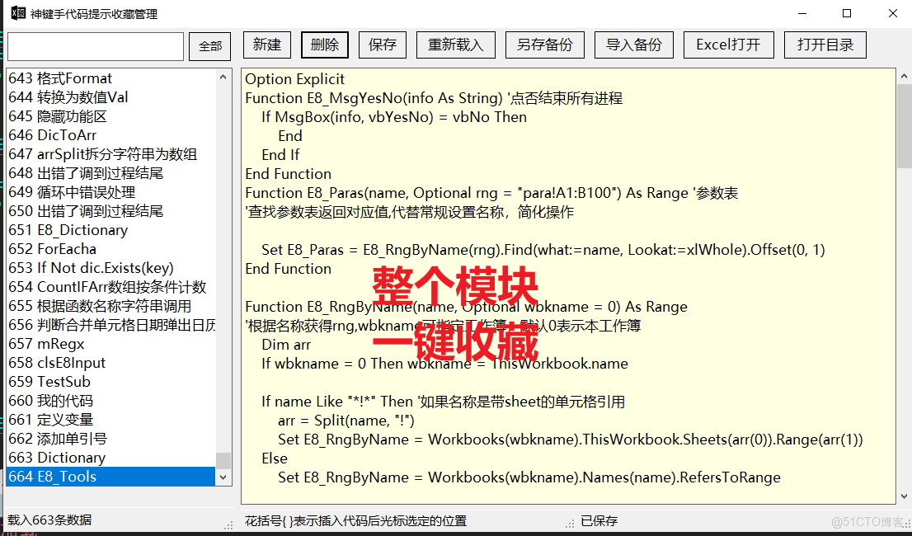Select snippet 664 E8_Tools in the list
Viewport: 912px width, 536px height.
coord(99,477)
